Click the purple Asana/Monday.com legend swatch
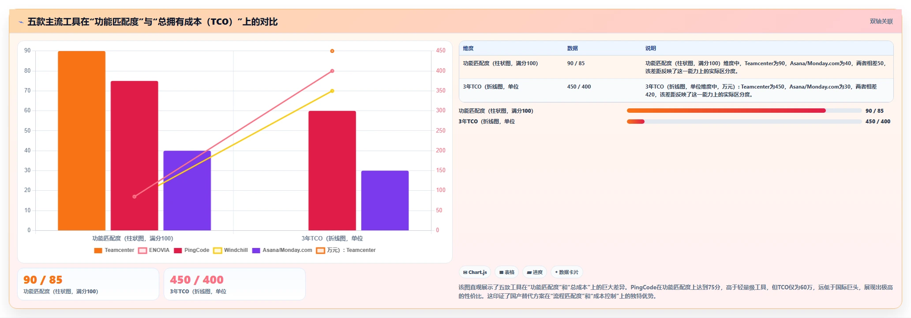 pyautogui.click(x=256, y=250)
